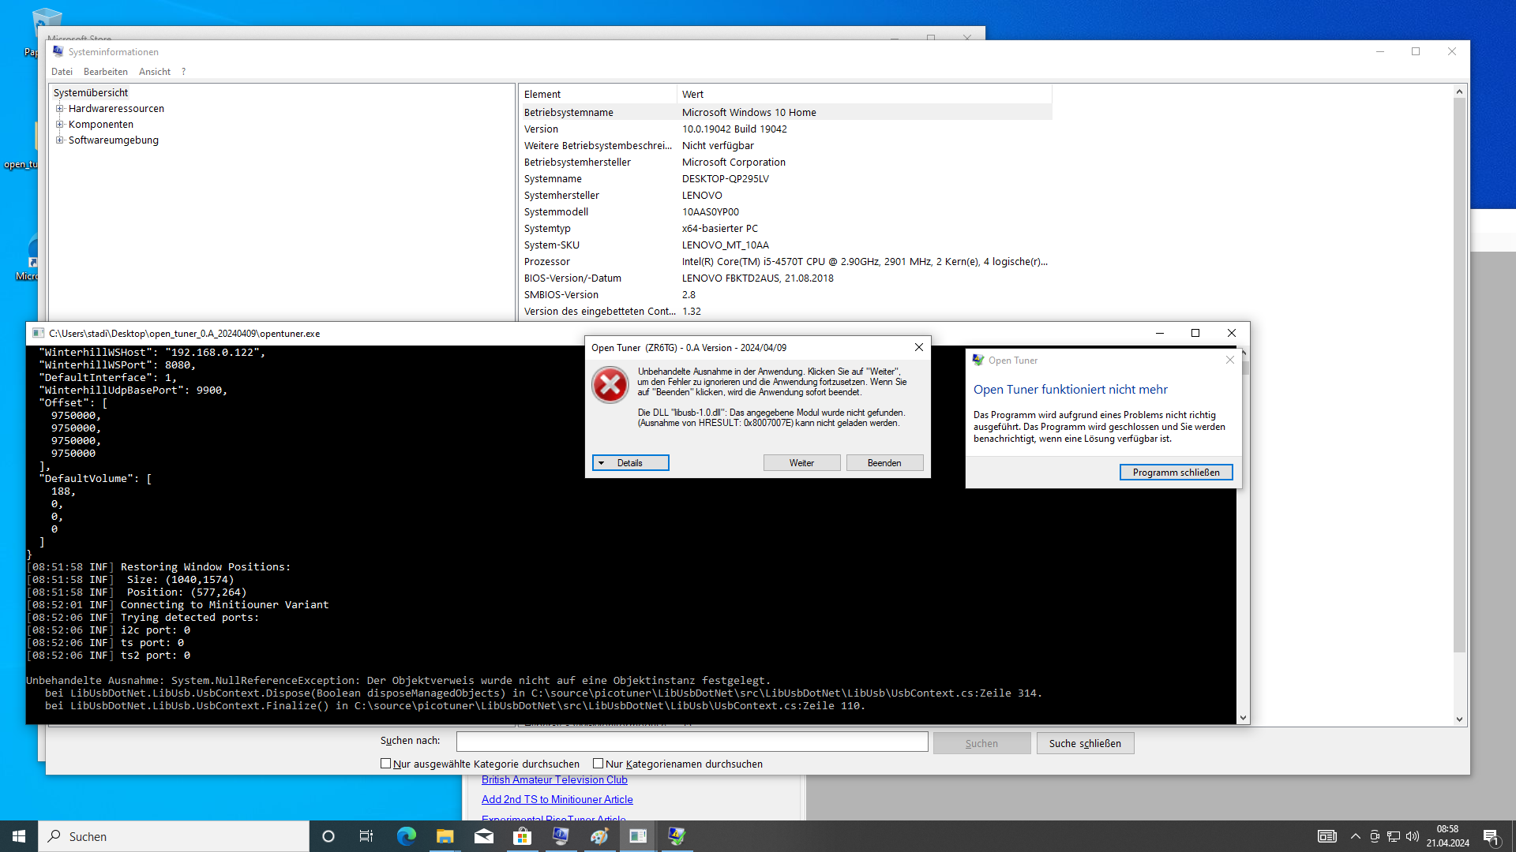Close the 'Open Tuner funktioniert nicht mehr' dialog
The image size is (1516, 852).
tap(1229, 360)
